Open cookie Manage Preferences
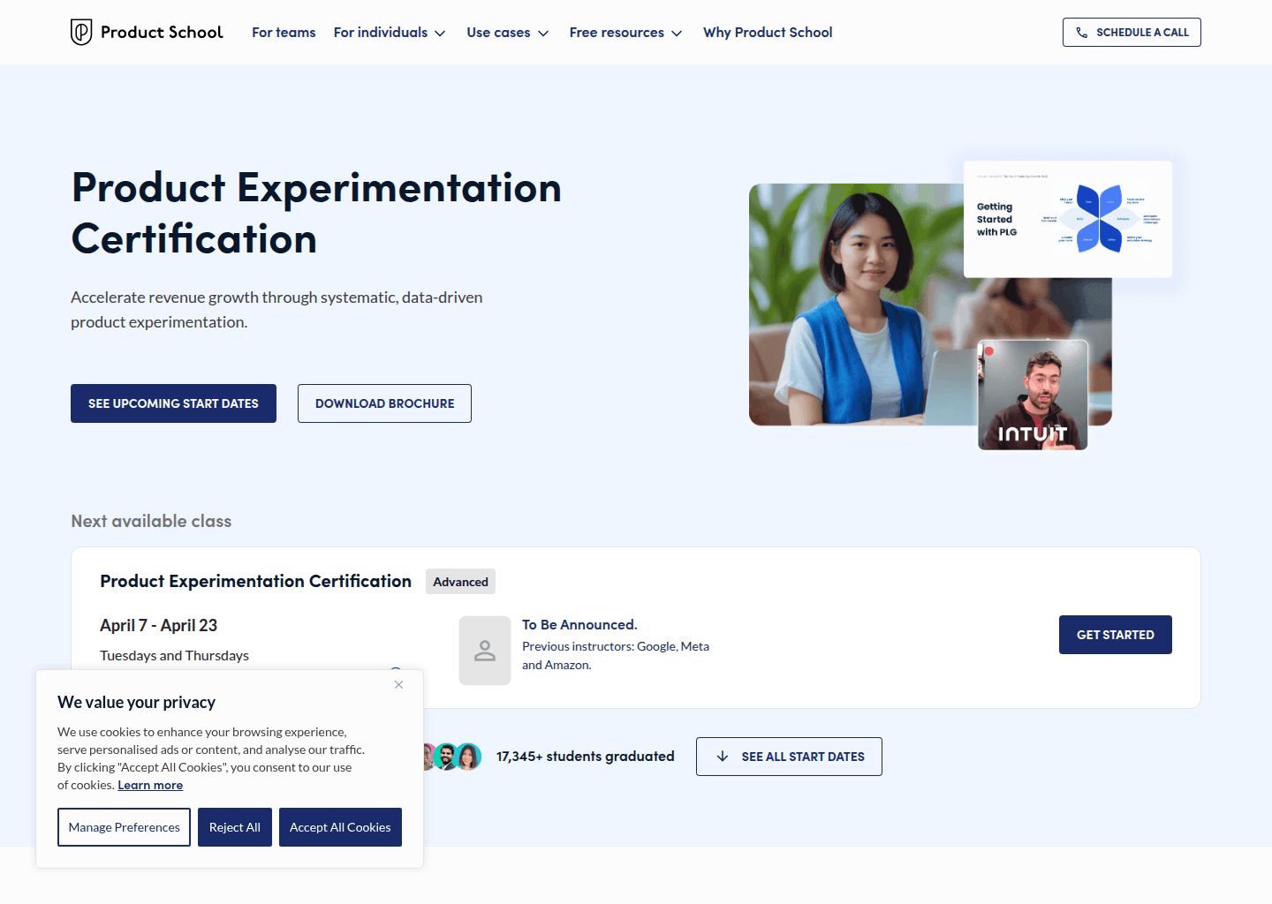This screenshot has width=1272, height=904. pos(124,827)
